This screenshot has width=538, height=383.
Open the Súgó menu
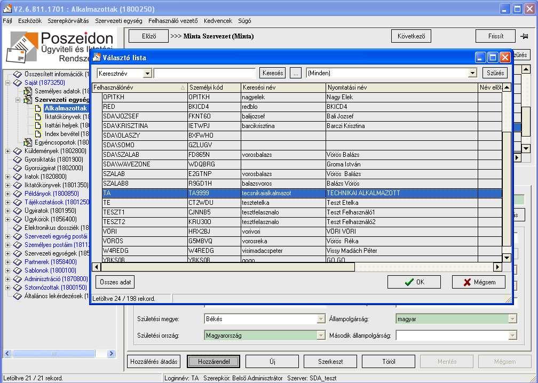(x=244, y=21)
